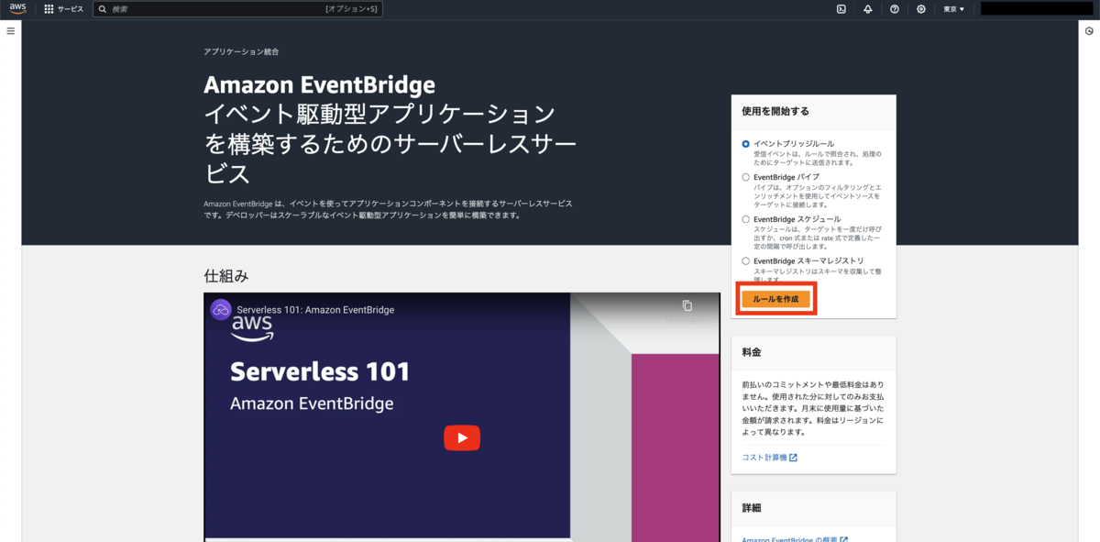This screenshot has width=1100, height=542.
Task: Click the ルールを作成 button
Action: pos(775,300)
